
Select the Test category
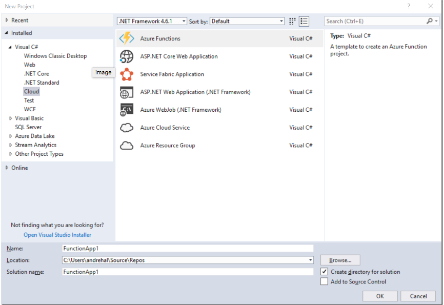(29, 100)
